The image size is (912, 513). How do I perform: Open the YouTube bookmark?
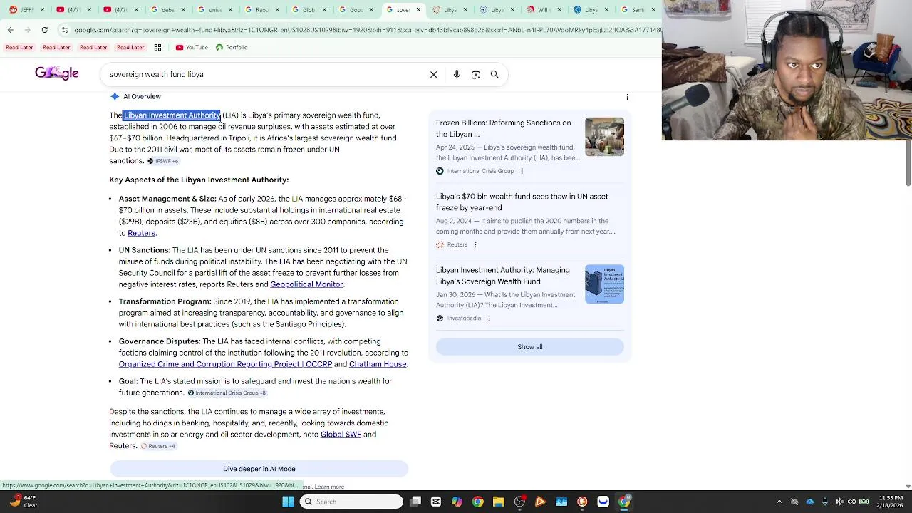coord(192,47)
